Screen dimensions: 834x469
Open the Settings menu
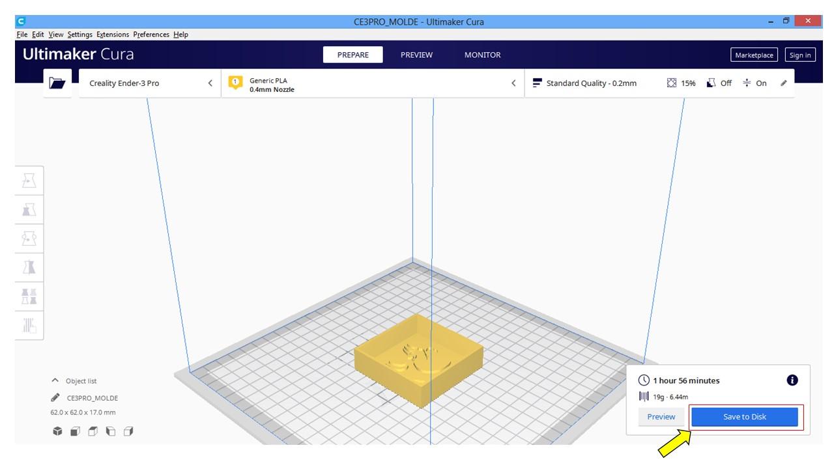point(80,35)
